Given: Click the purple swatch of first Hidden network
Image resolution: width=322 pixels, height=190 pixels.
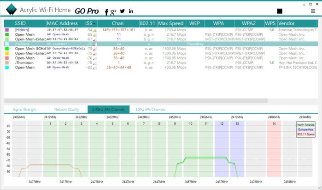Looking at the screenshot, I should click(x=7, y=30).
